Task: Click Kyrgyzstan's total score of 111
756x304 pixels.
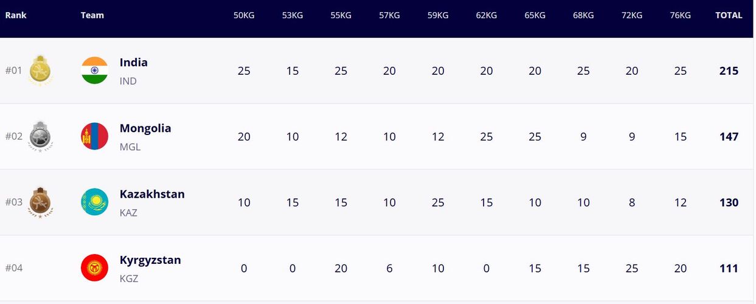Action: pos(729,268)
